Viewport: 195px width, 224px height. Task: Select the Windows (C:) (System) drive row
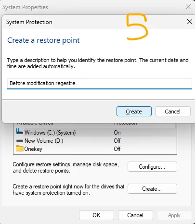point(95,133)
